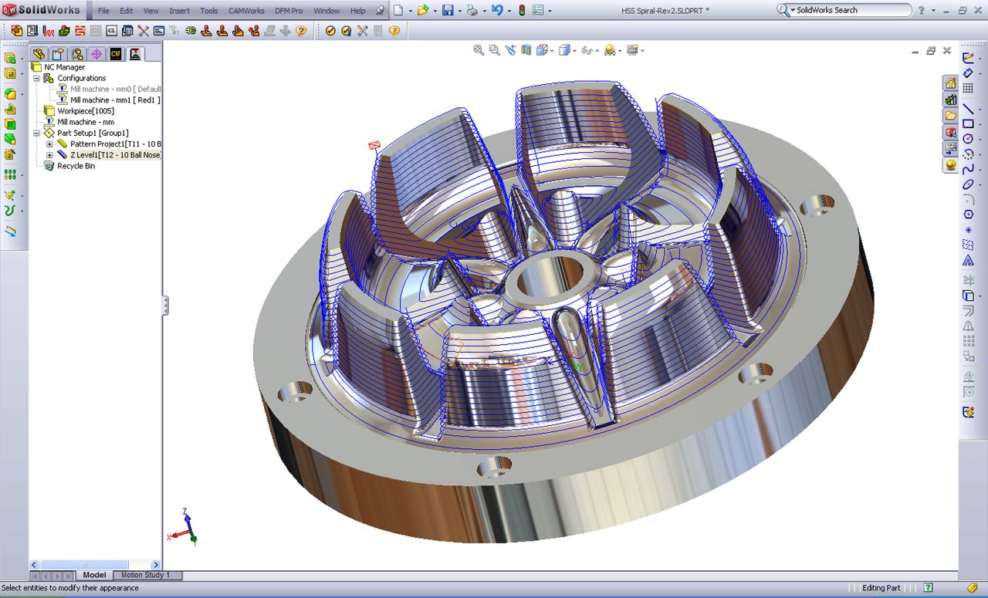This screenshot has height=598, width=988.
Task: Click the Rebuild traffic light icon
Action: pyautogui.click(x=521, y=10)
